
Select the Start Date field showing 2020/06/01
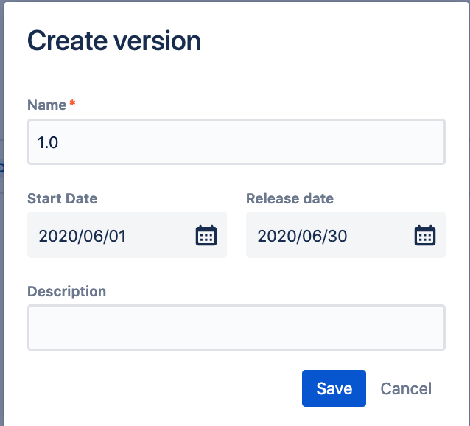tap(127, 234)
